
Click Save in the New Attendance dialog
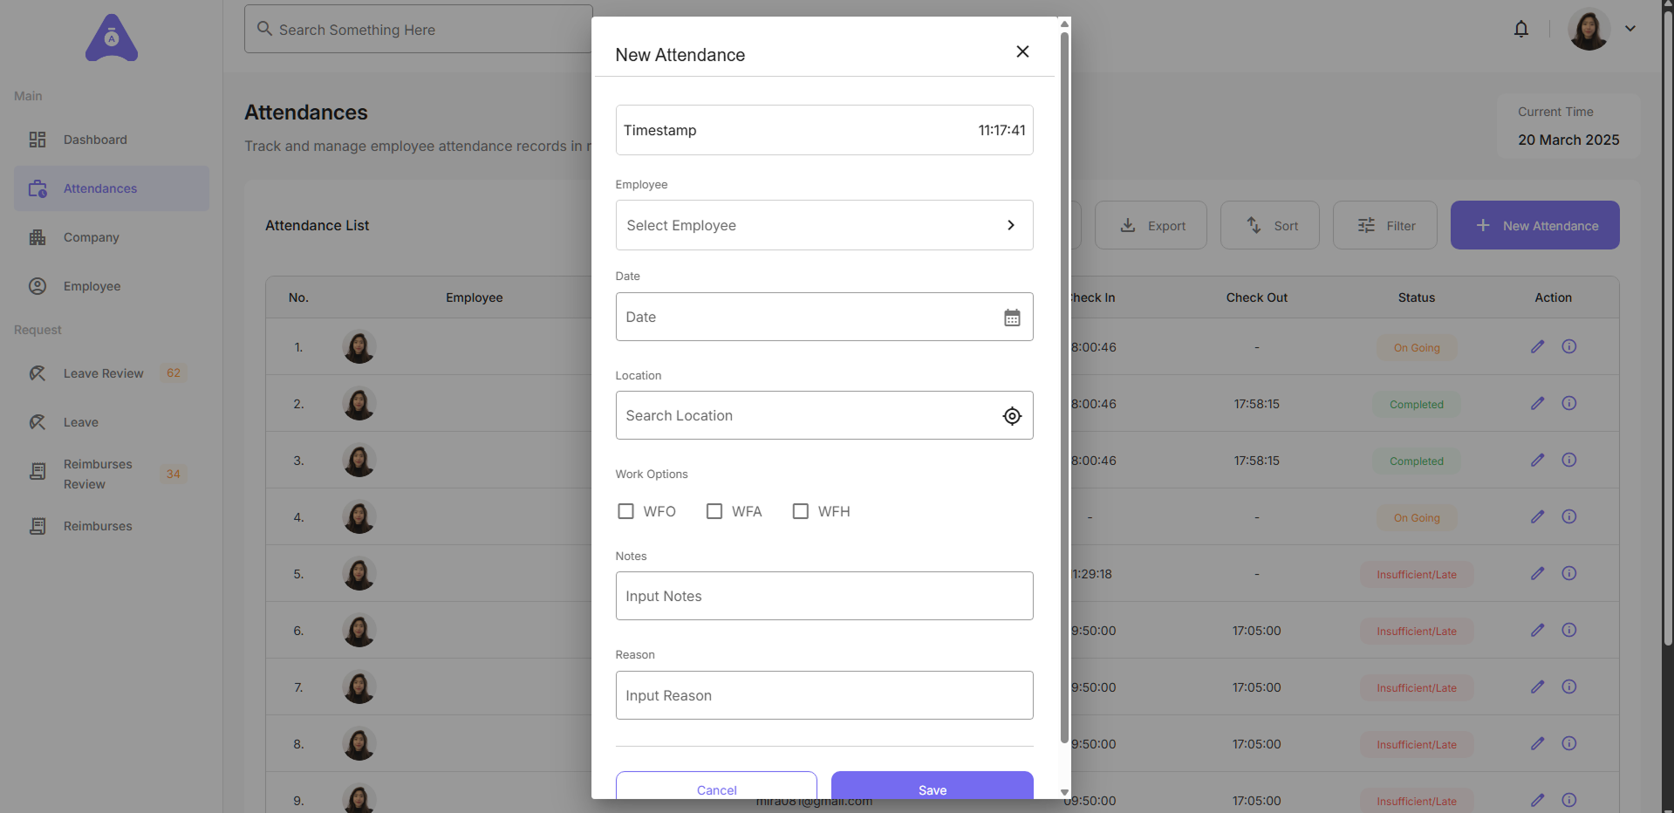933,786
